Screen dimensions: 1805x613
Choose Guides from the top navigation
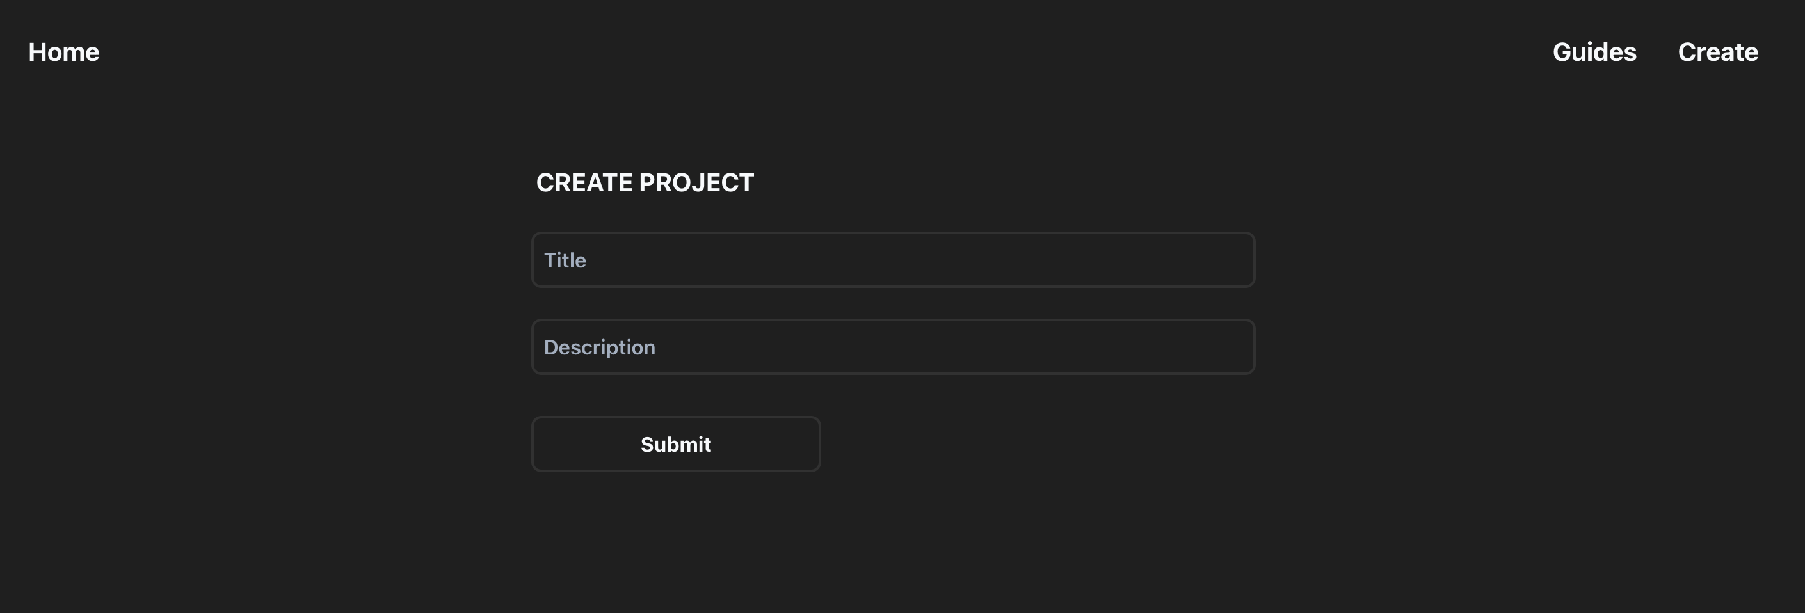(x=1594, y=52)
